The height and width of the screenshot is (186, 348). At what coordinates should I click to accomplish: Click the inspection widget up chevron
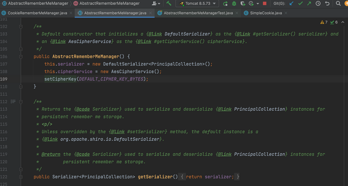click(x=343, y=22)
